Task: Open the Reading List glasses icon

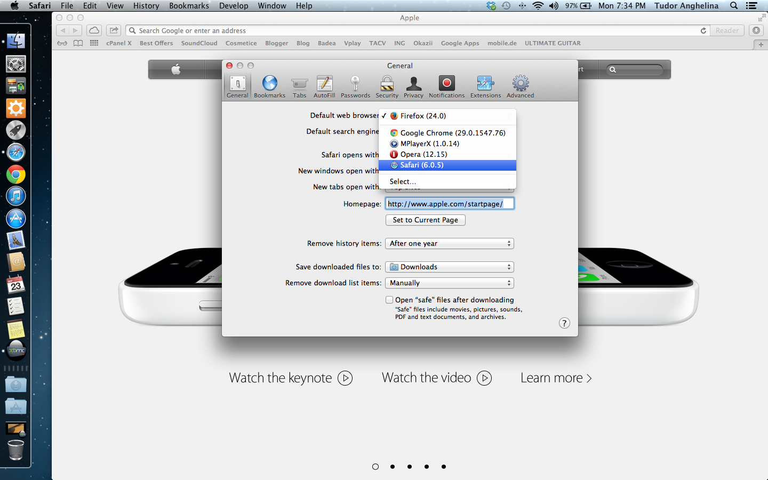Action: point(62,43)
